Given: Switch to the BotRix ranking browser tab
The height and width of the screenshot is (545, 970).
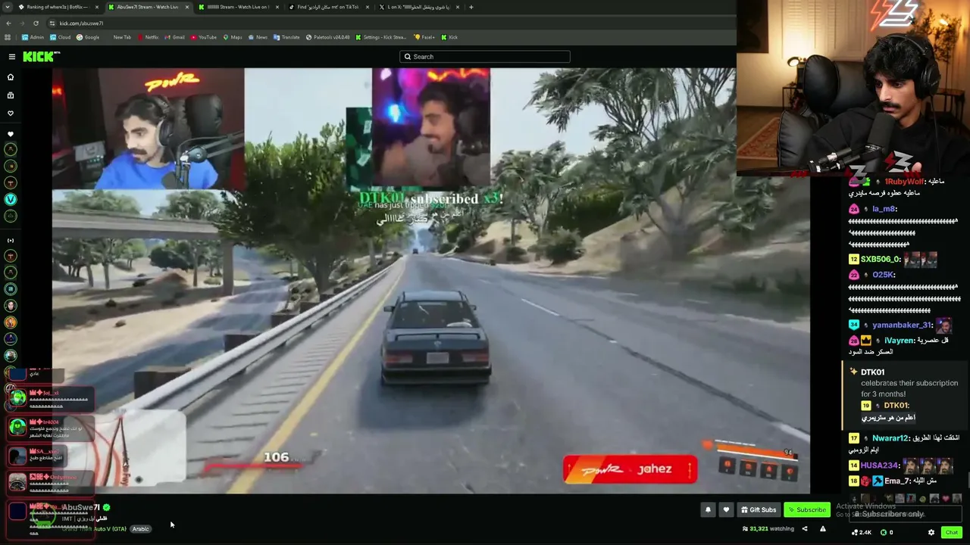Looking at the screenshot, I should (x=58, y=7).
